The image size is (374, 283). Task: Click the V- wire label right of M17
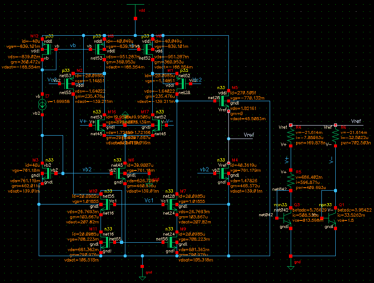[x=169, y=121]
